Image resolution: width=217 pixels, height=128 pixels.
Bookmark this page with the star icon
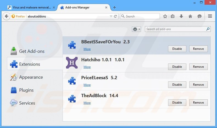click(165, 16)
